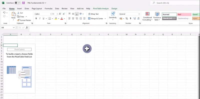The image size is (200, 99).
Task: Click the Copy button
Action: (x=21, y=16)
